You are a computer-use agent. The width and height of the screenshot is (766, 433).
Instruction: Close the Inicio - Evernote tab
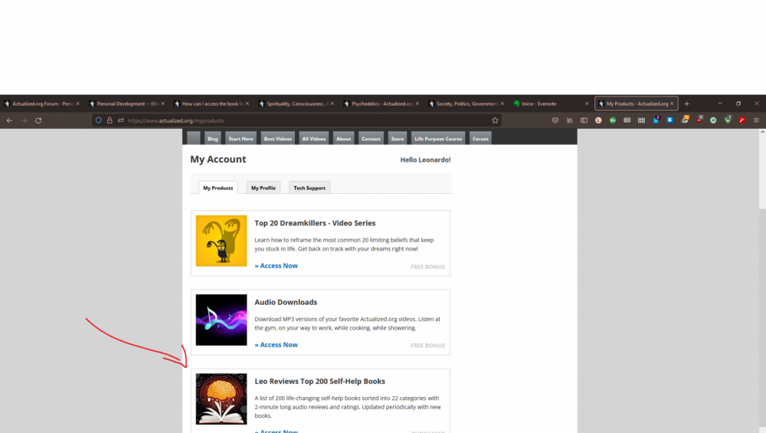coord(587,103)
